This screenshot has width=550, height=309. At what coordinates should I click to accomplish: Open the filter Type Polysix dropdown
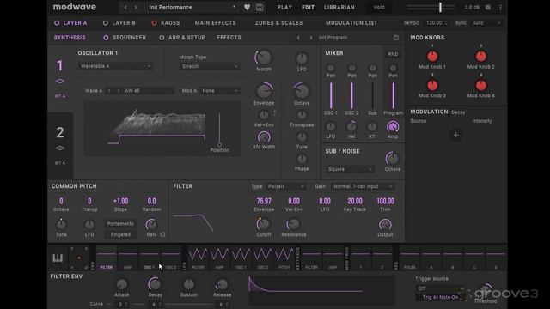pyautogui.click(x=285, y=186)
